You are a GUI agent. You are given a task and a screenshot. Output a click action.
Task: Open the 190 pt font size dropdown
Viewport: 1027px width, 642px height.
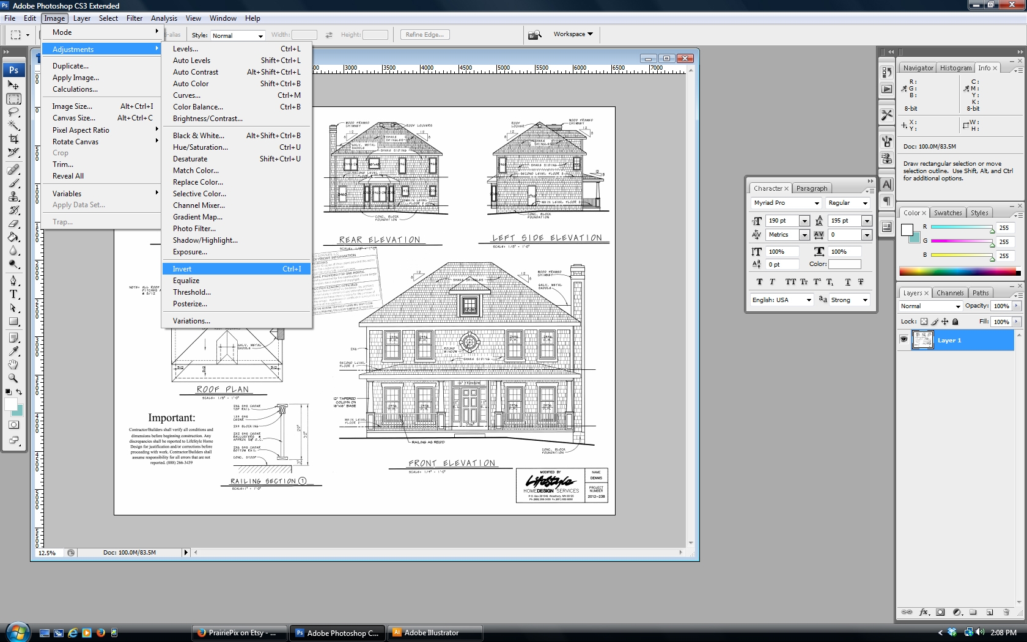(804, 221)
